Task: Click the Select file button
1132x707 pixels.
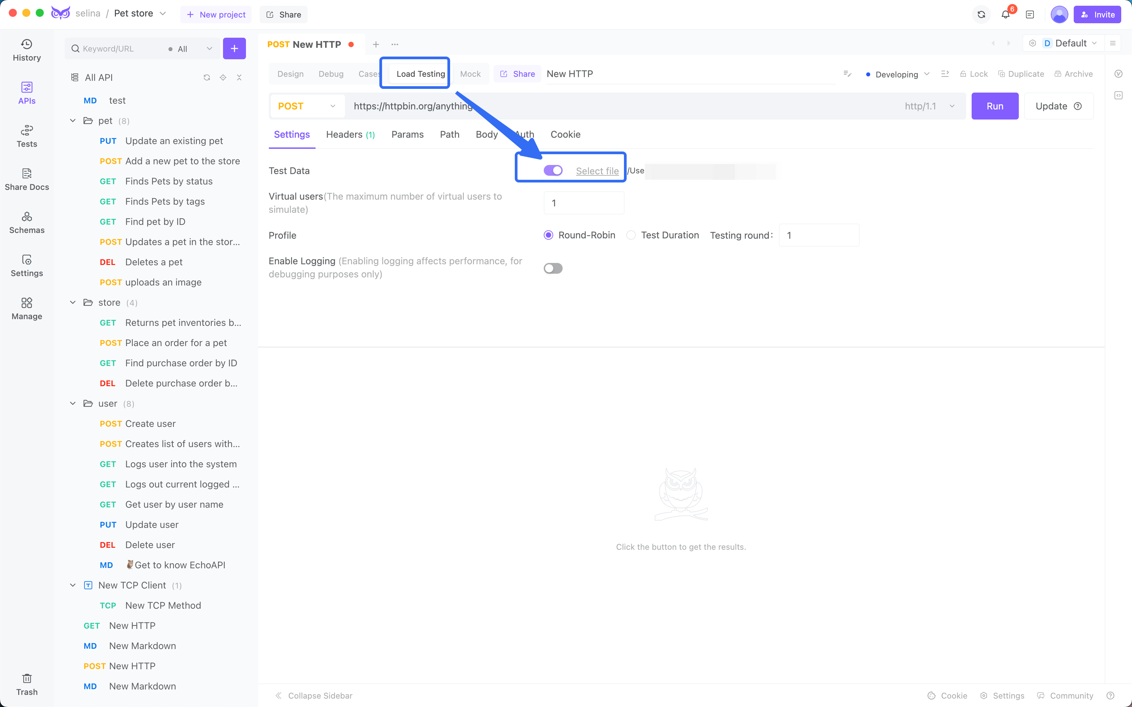Action: point(597,170)
